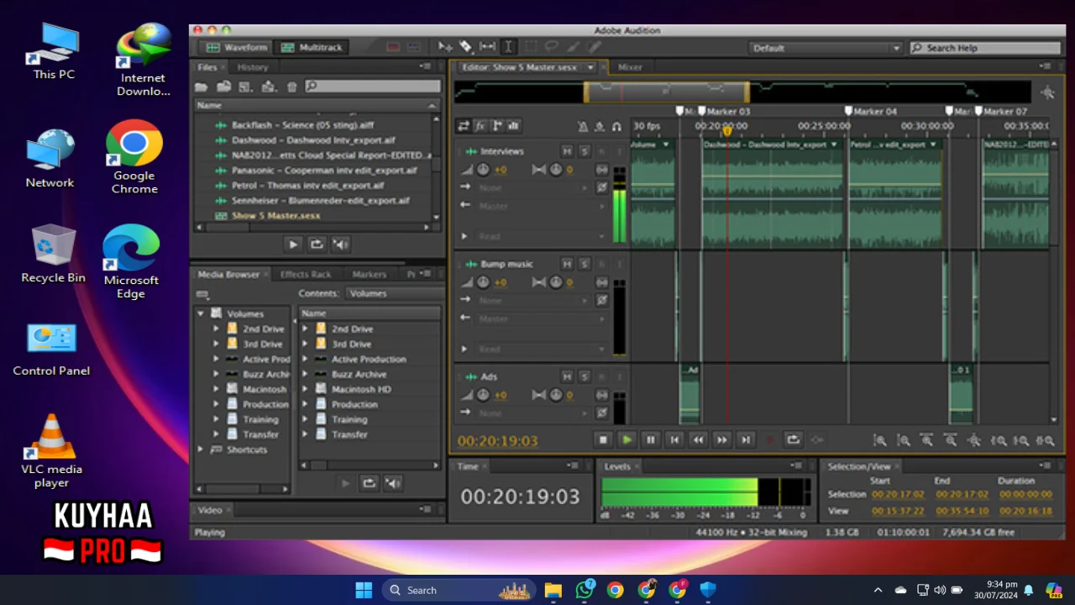1075x605 pixels.
Task: Mute the Bump music track
Action: [x=567, y=264]
